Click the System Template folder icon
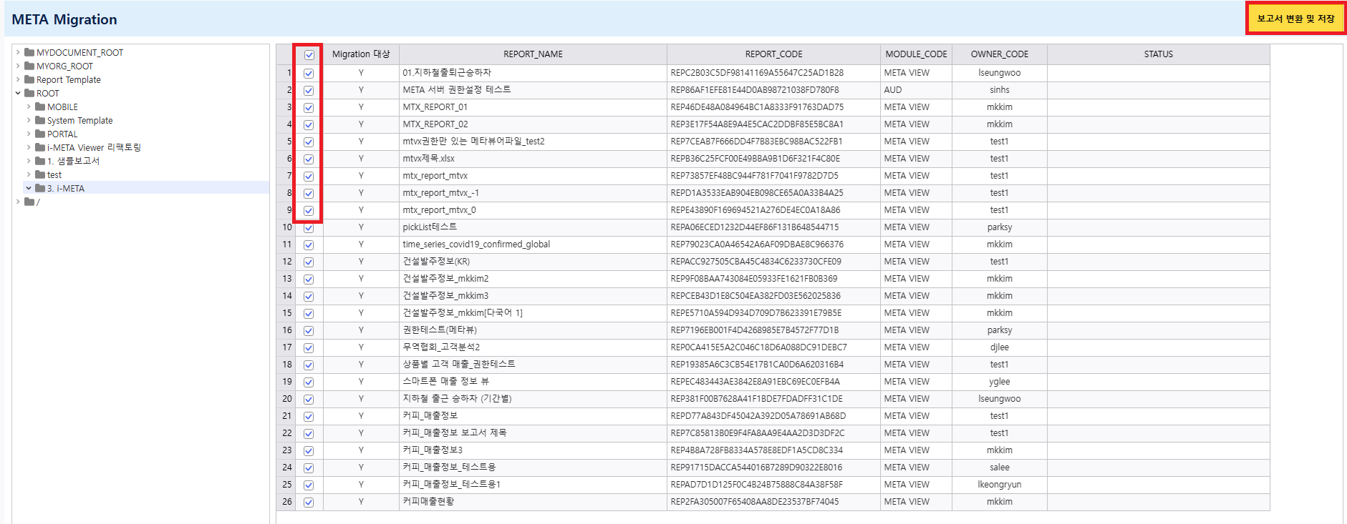Image resolution: width=1347 pixels, height=524 pixels. coord(40,120)
